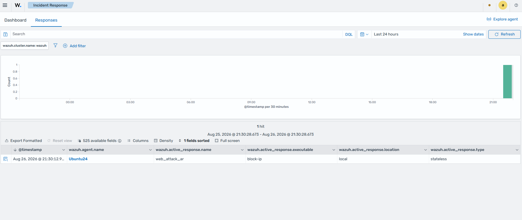Viewport: 522px width, 220px height.
Task: Open the user avatar menu
Action: [x=503, y=5]
